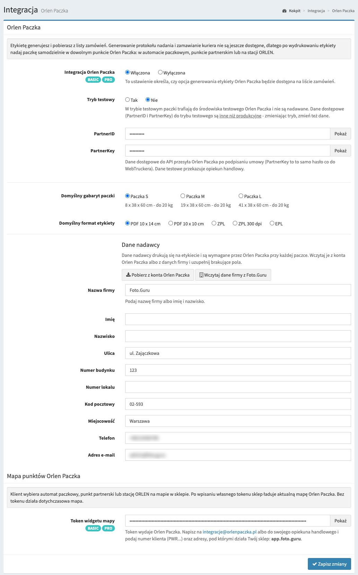Click the Adres e-mail input field
The width and height of the screenshot is (358, 575).
click(x=238, y=455)
